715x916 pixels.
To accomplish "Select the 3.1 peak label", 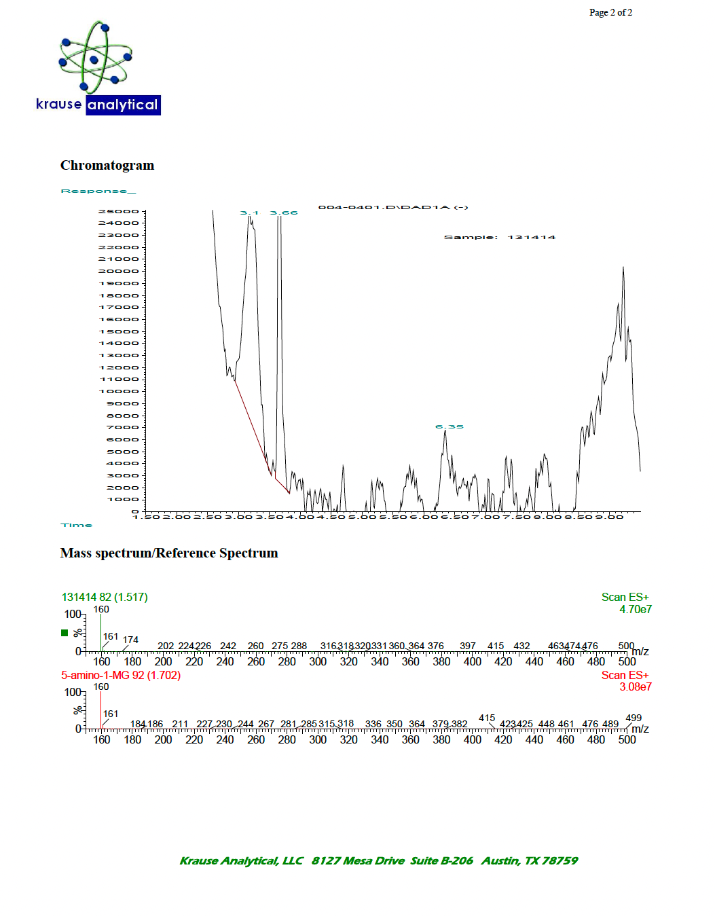I will [249, 213].
